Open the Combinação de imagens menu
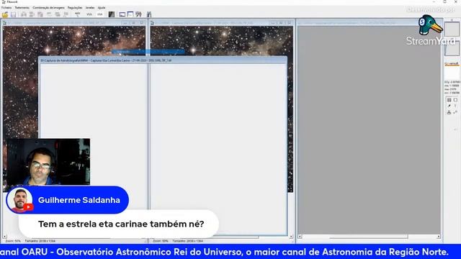This screenshot has height=259, width=461. click(x=48, y=8)
